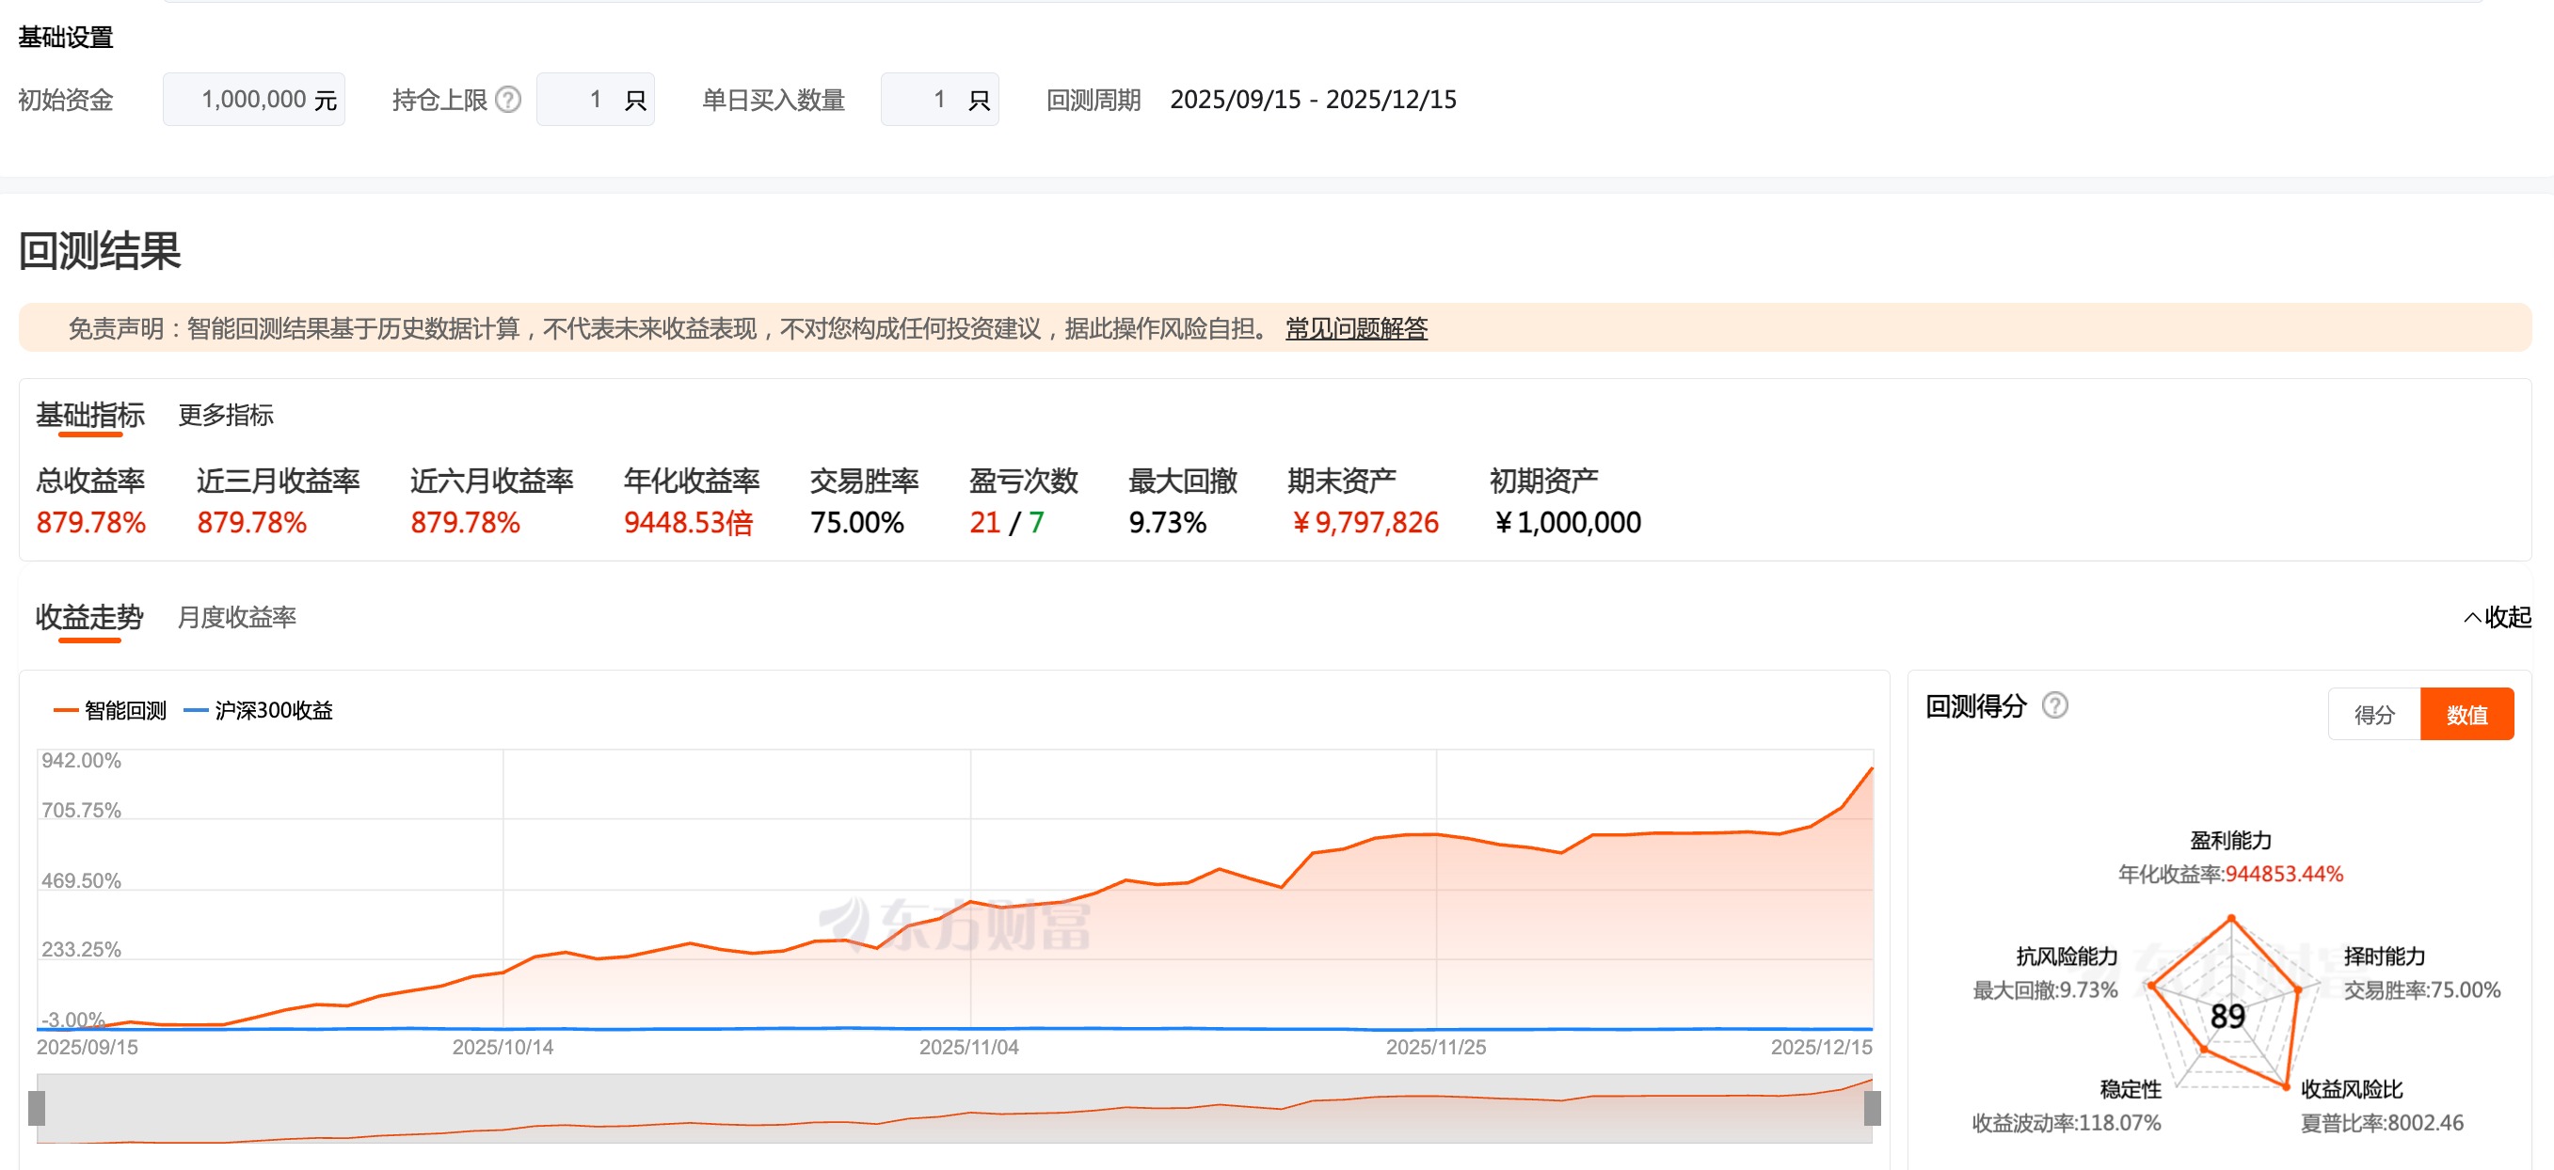Click the 持仓上限 number input
This screenshot has width=2554, height=1170.
[593, 100]
